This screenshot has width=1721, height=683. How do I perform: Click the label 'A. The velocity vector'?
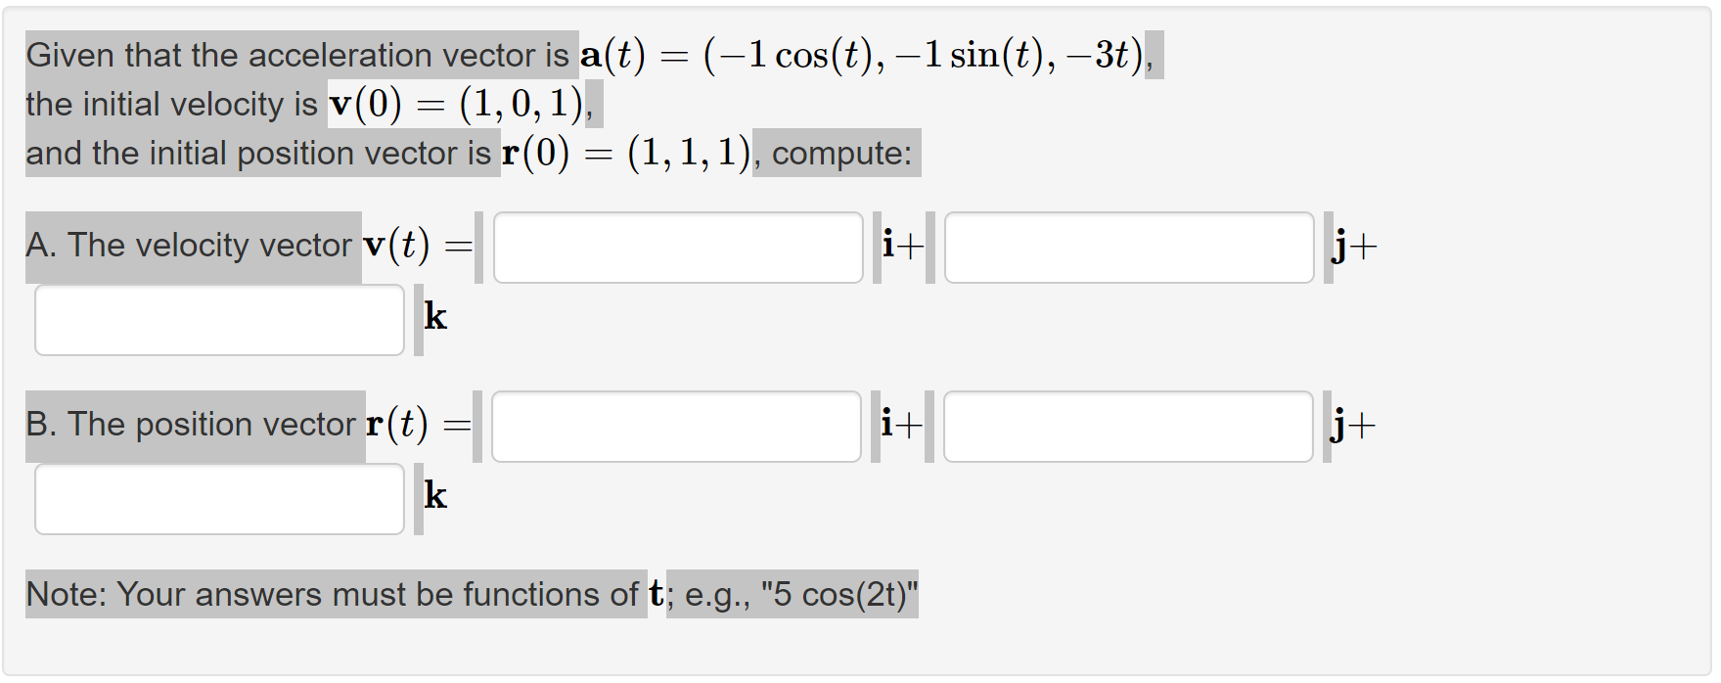click(191, 245)
